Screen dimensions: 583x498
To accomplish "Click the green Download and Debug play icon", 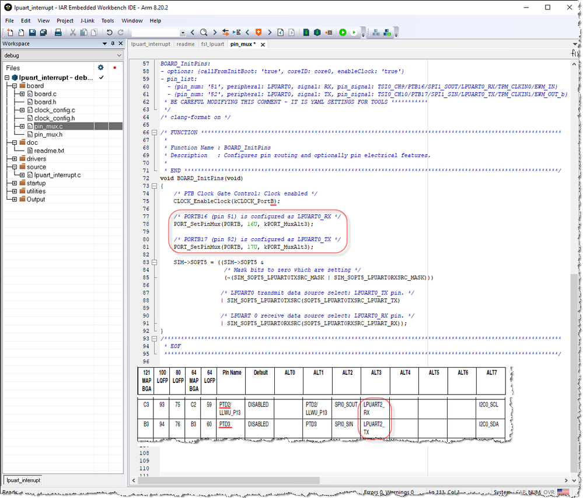I will 343,33.
